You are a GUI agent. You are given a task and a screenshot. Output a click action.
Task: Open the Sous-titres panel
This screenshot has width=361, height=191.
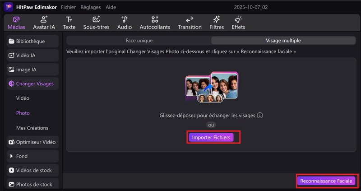pos(97,23)
